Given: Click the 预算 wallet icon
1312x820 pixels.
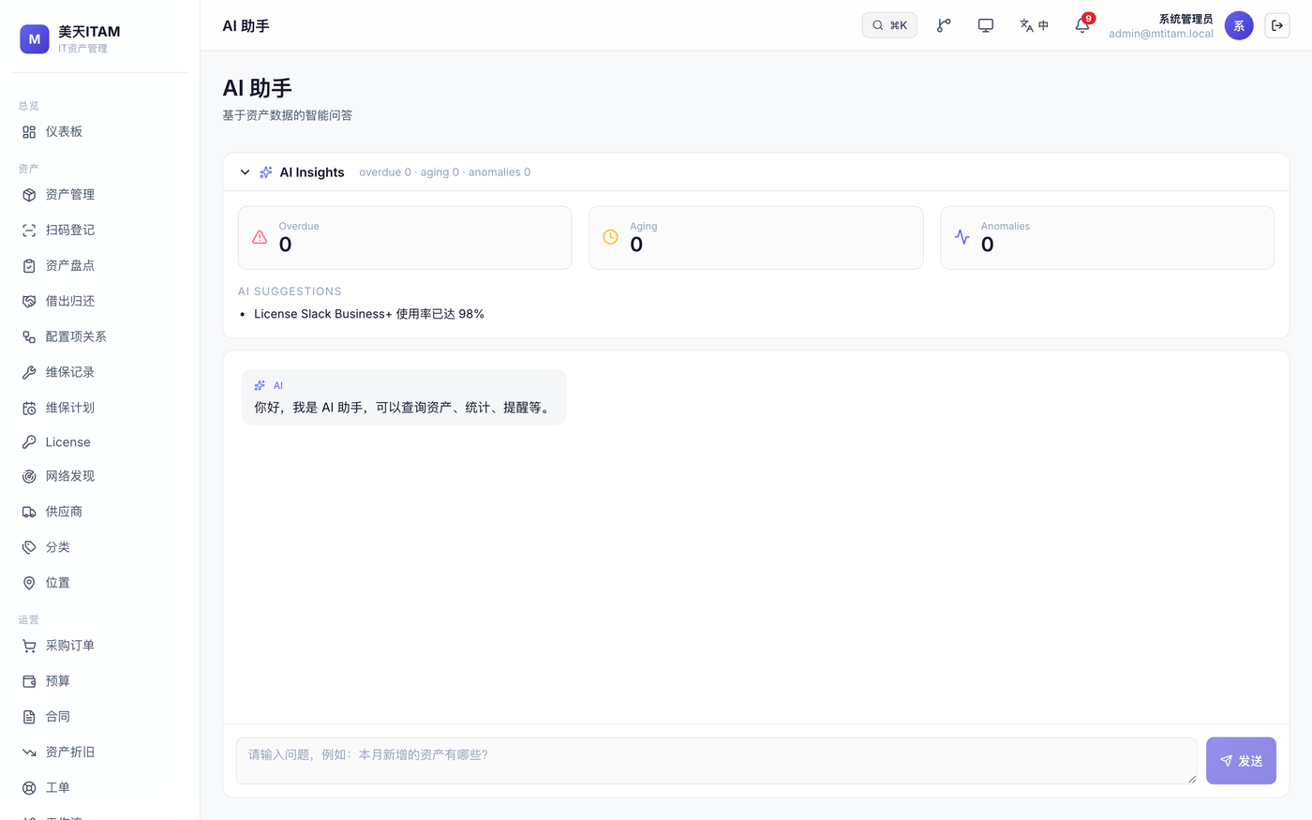Looking at the screenshot, I should coord(29,682).
